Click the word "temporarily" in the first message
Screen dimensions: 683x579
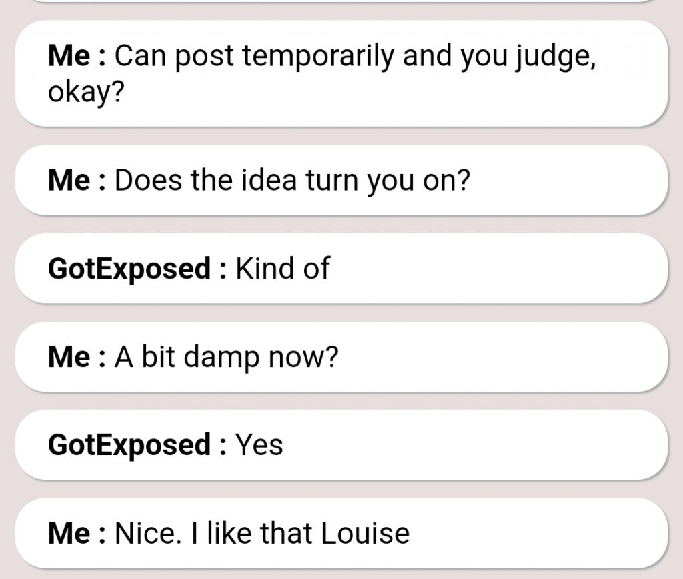317,57
